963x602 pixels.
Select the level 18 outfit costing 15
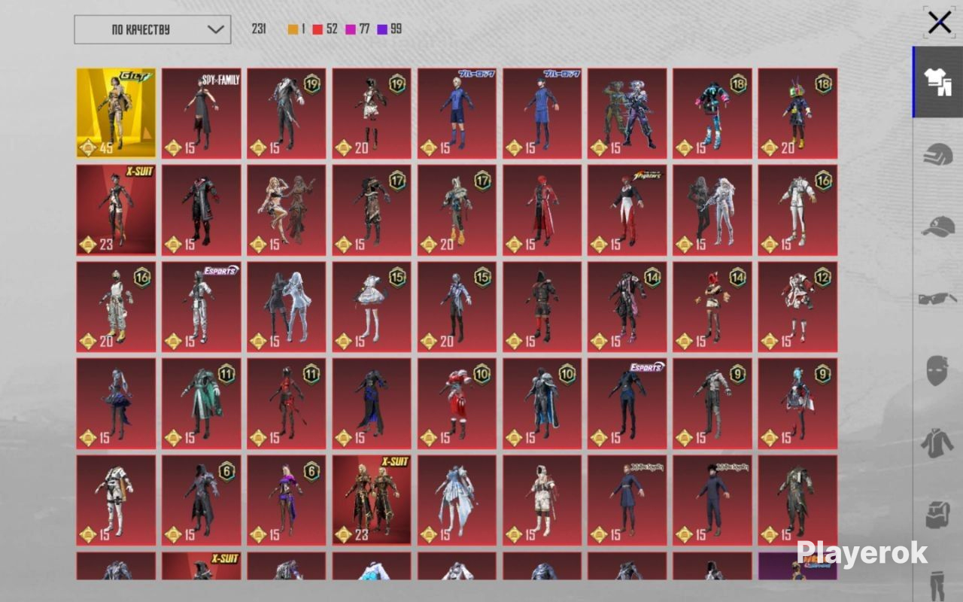pyautogui.click(x=712, y=113)
